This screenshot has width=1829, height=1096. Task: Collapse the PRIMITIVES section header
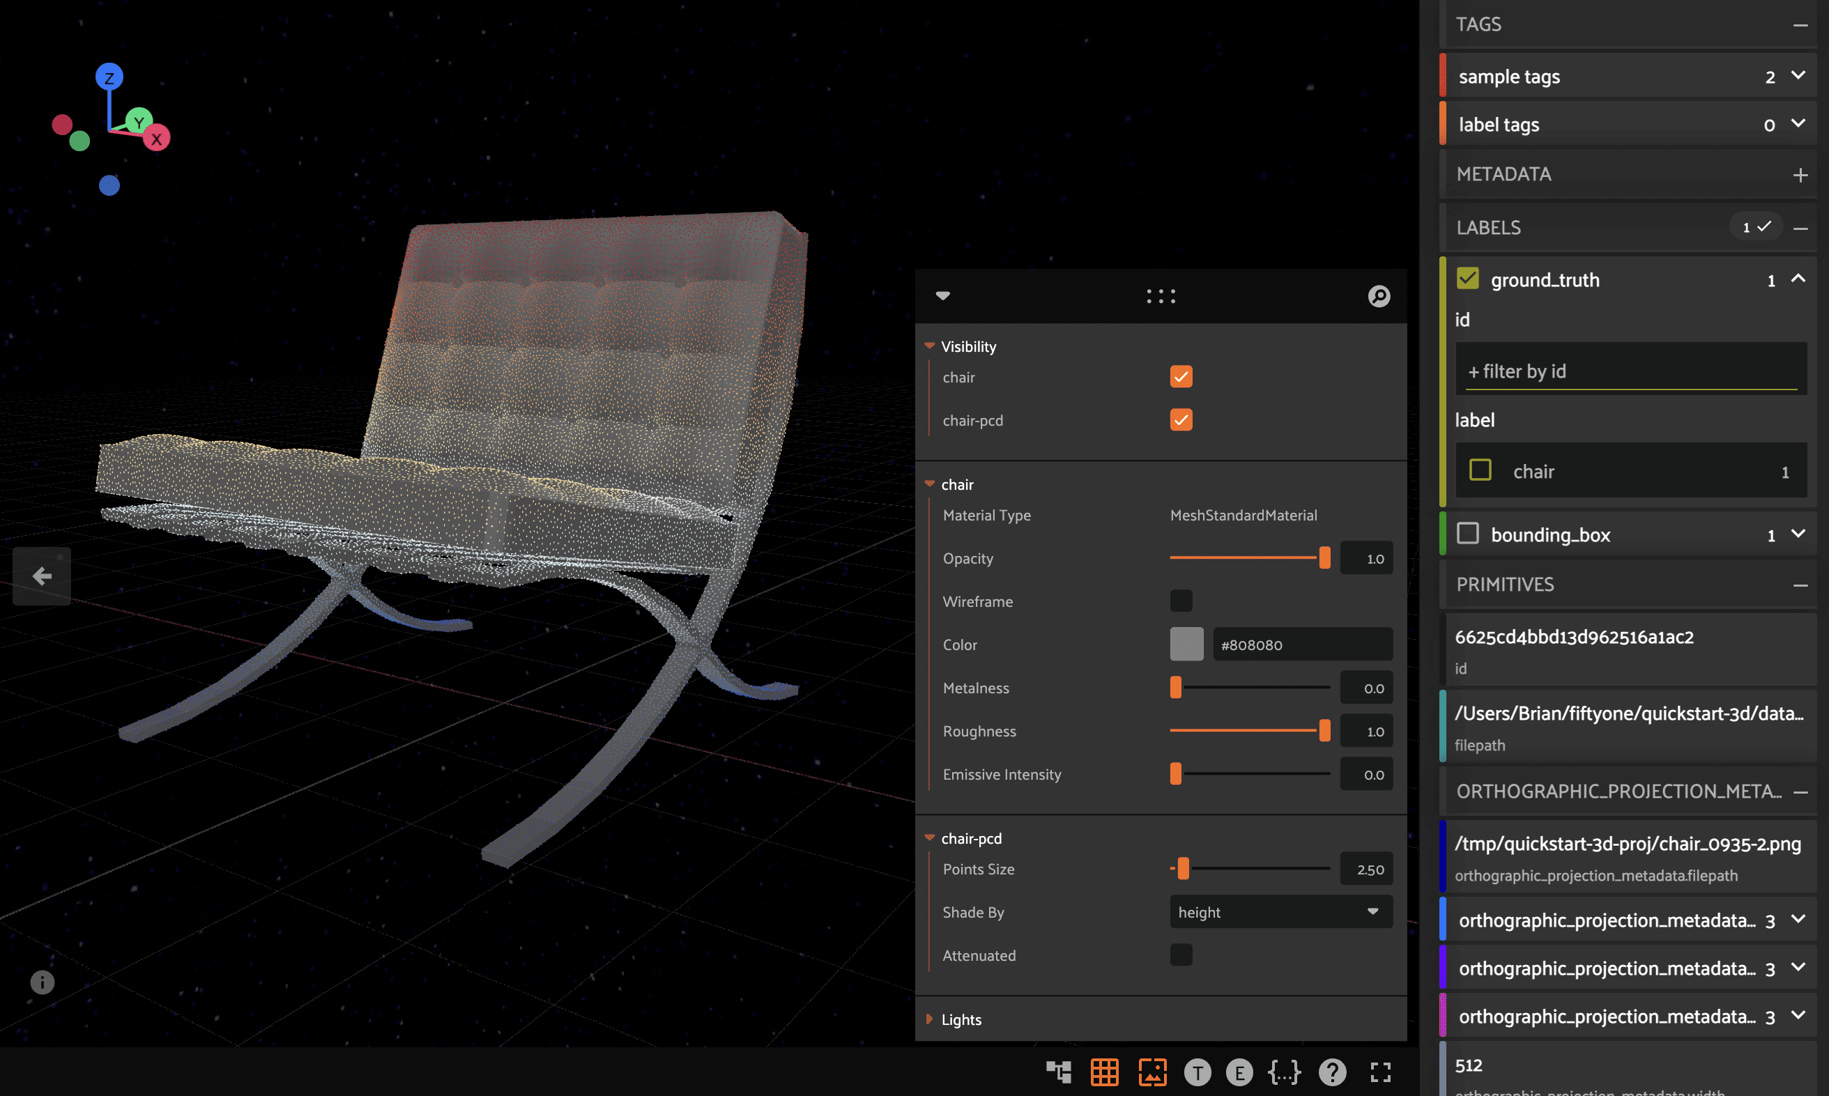[1800, 585]
